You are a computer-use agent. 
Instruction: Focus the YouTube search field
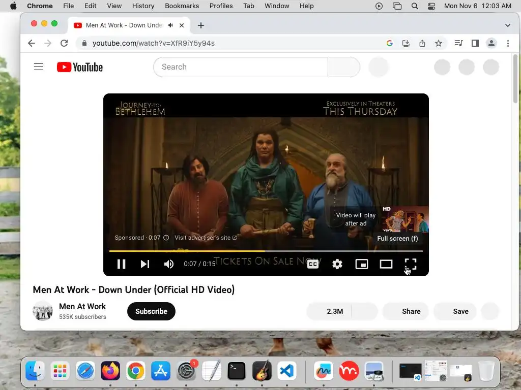tap(241, 67)
